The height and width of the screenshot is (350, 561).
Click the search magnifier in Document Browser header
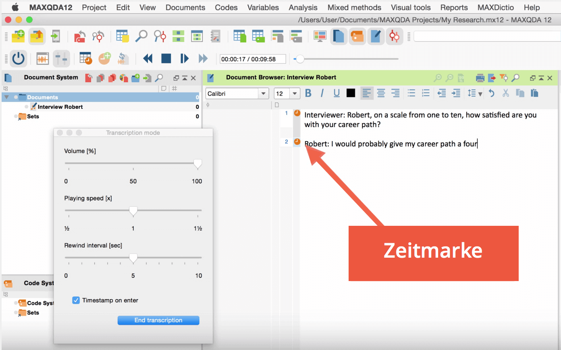(x=515, y=78)
